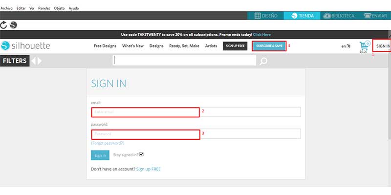Click the search magnifier icon

(263, 61)
